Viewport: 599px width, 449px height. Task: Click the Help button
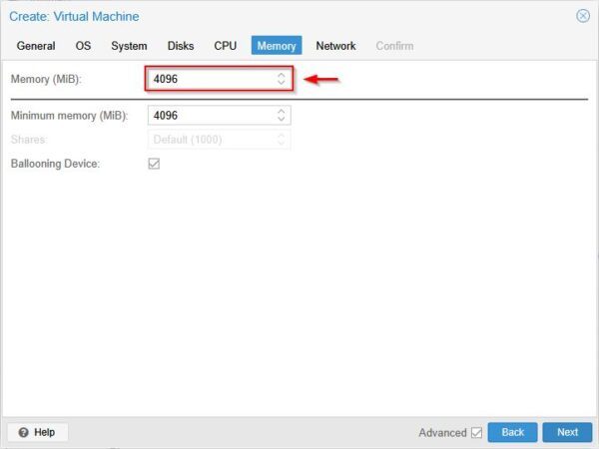pyautogui.click(x=38, y=432)
